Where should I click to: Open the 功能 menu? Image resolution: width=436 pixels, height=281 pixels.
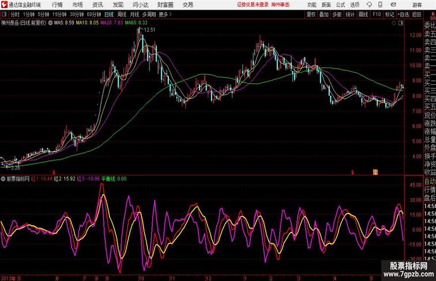coord(311,5)
